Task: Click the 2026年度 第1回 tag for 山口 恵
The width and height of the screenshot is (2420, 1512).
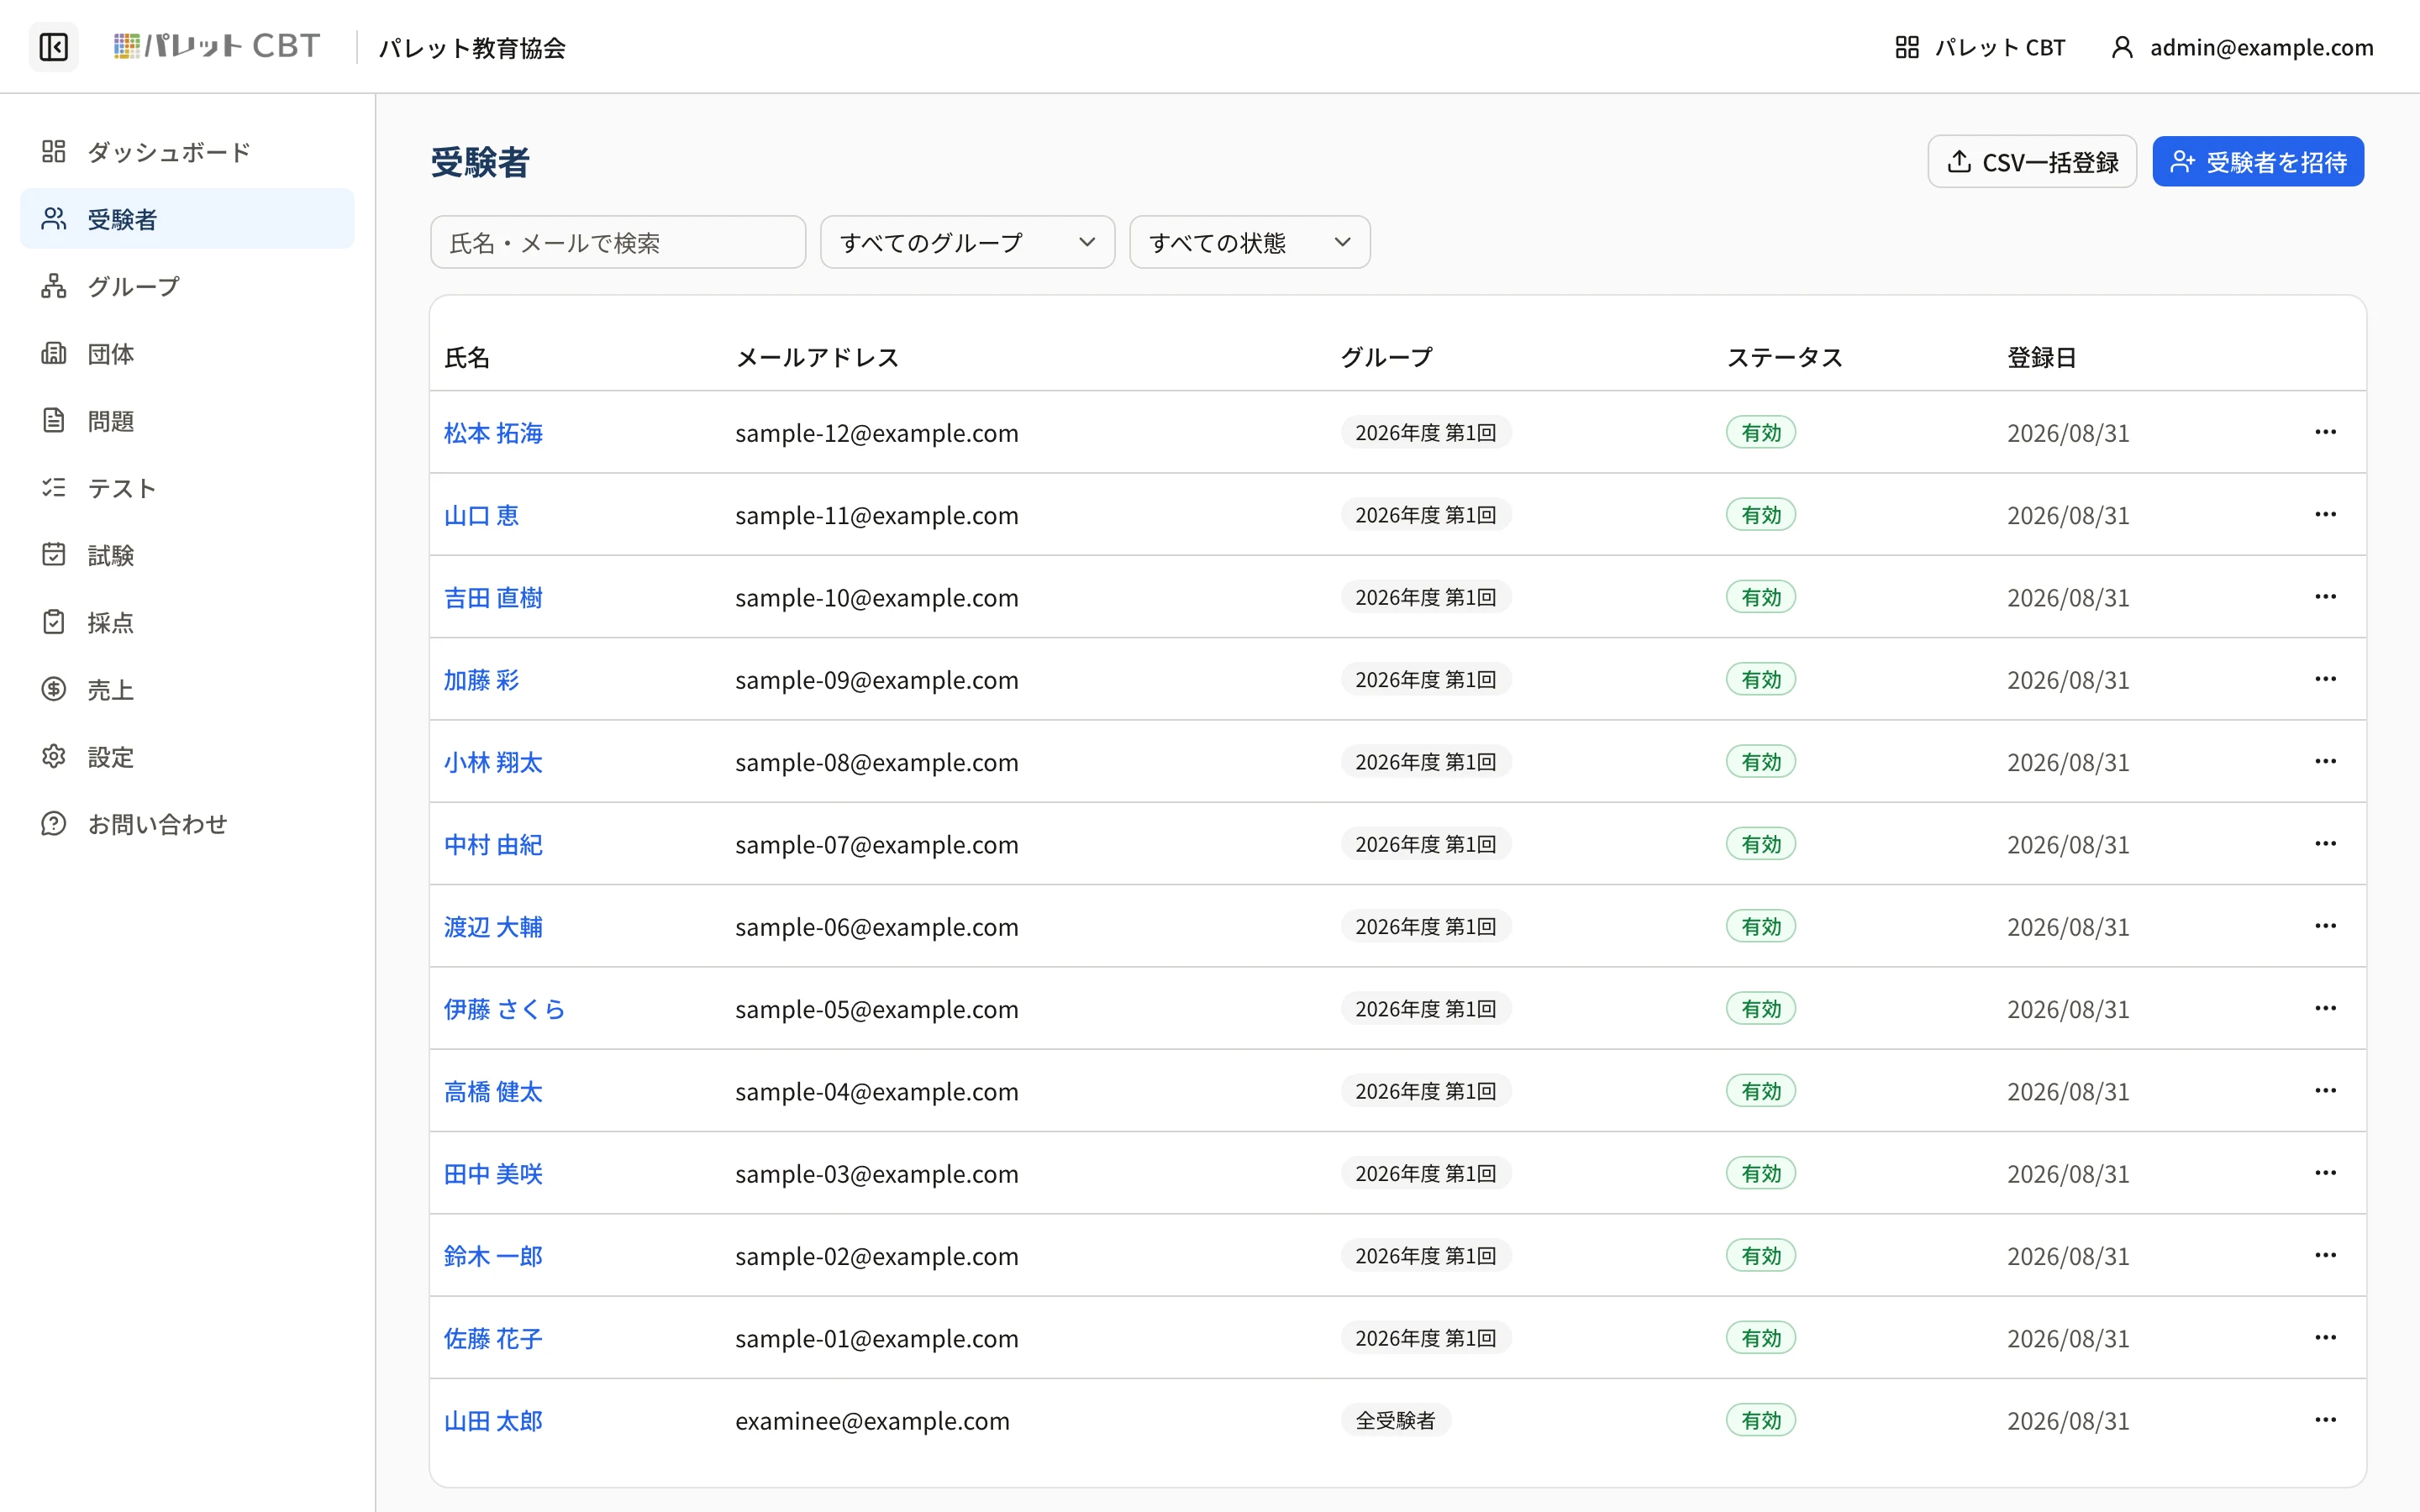Action: tap(1426, 515)
